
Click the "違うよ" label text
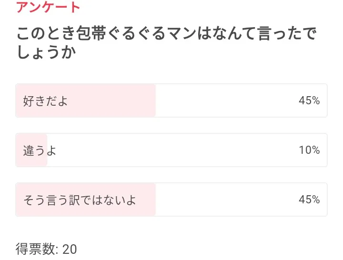[40, 150]
